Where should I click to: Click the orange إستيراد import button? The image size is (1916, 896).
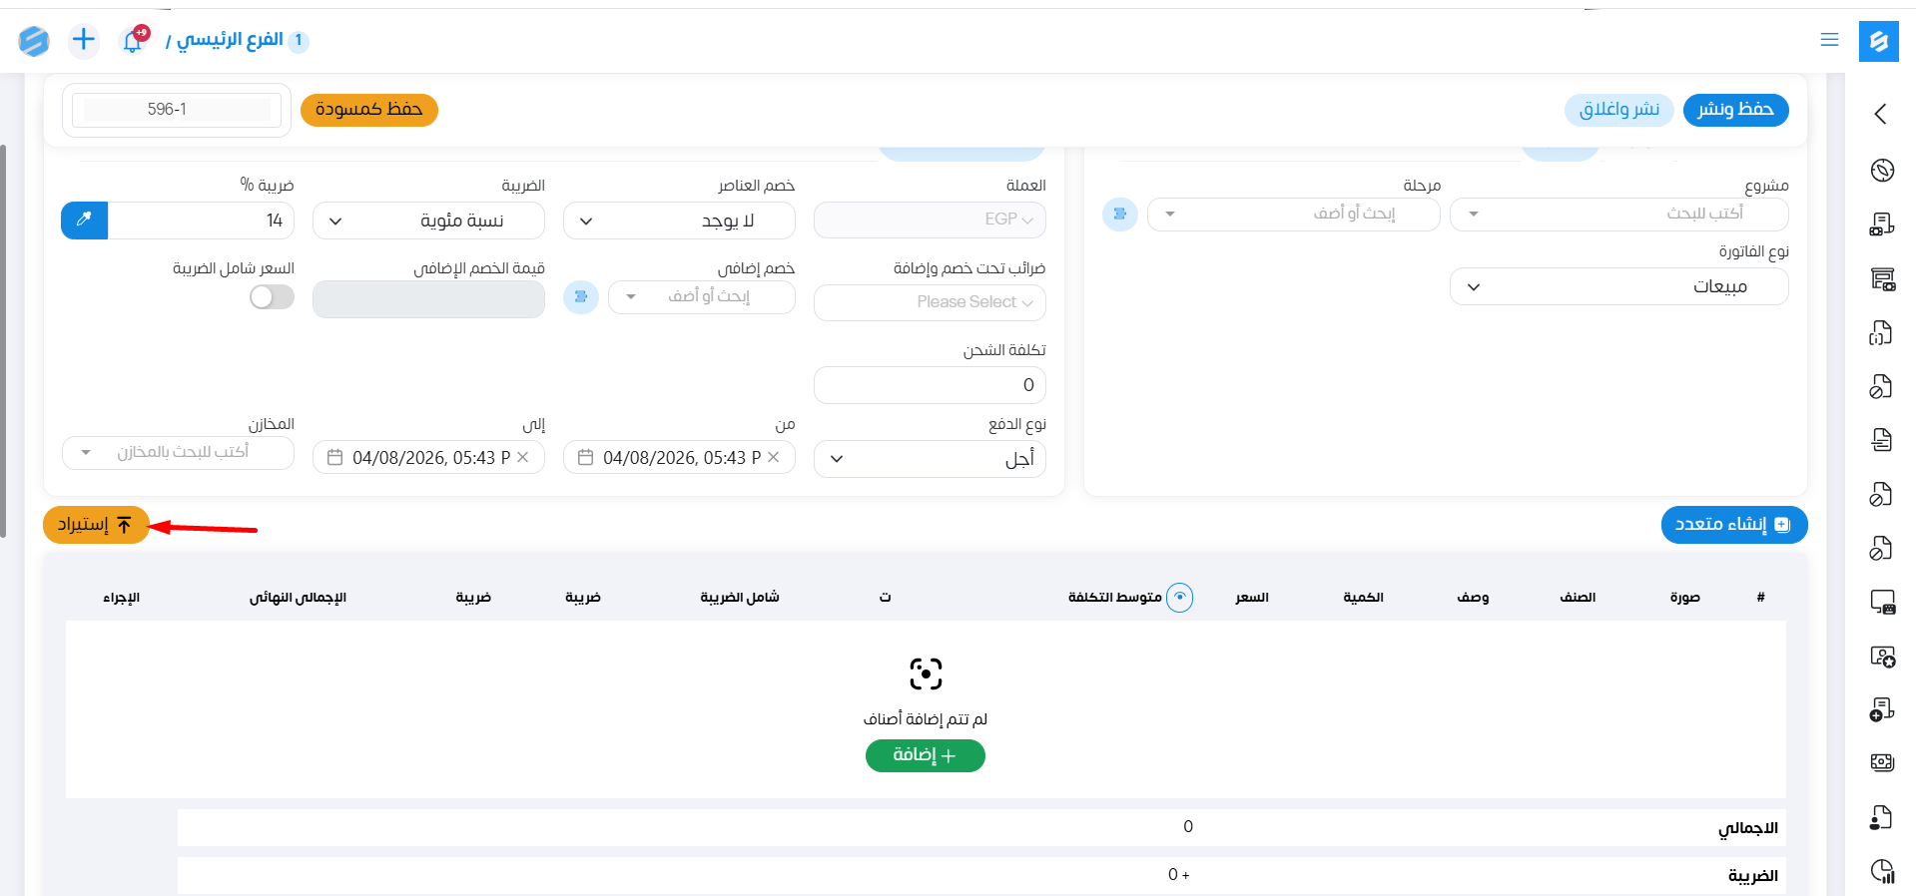pyautogui.click(x=96, y=525)
